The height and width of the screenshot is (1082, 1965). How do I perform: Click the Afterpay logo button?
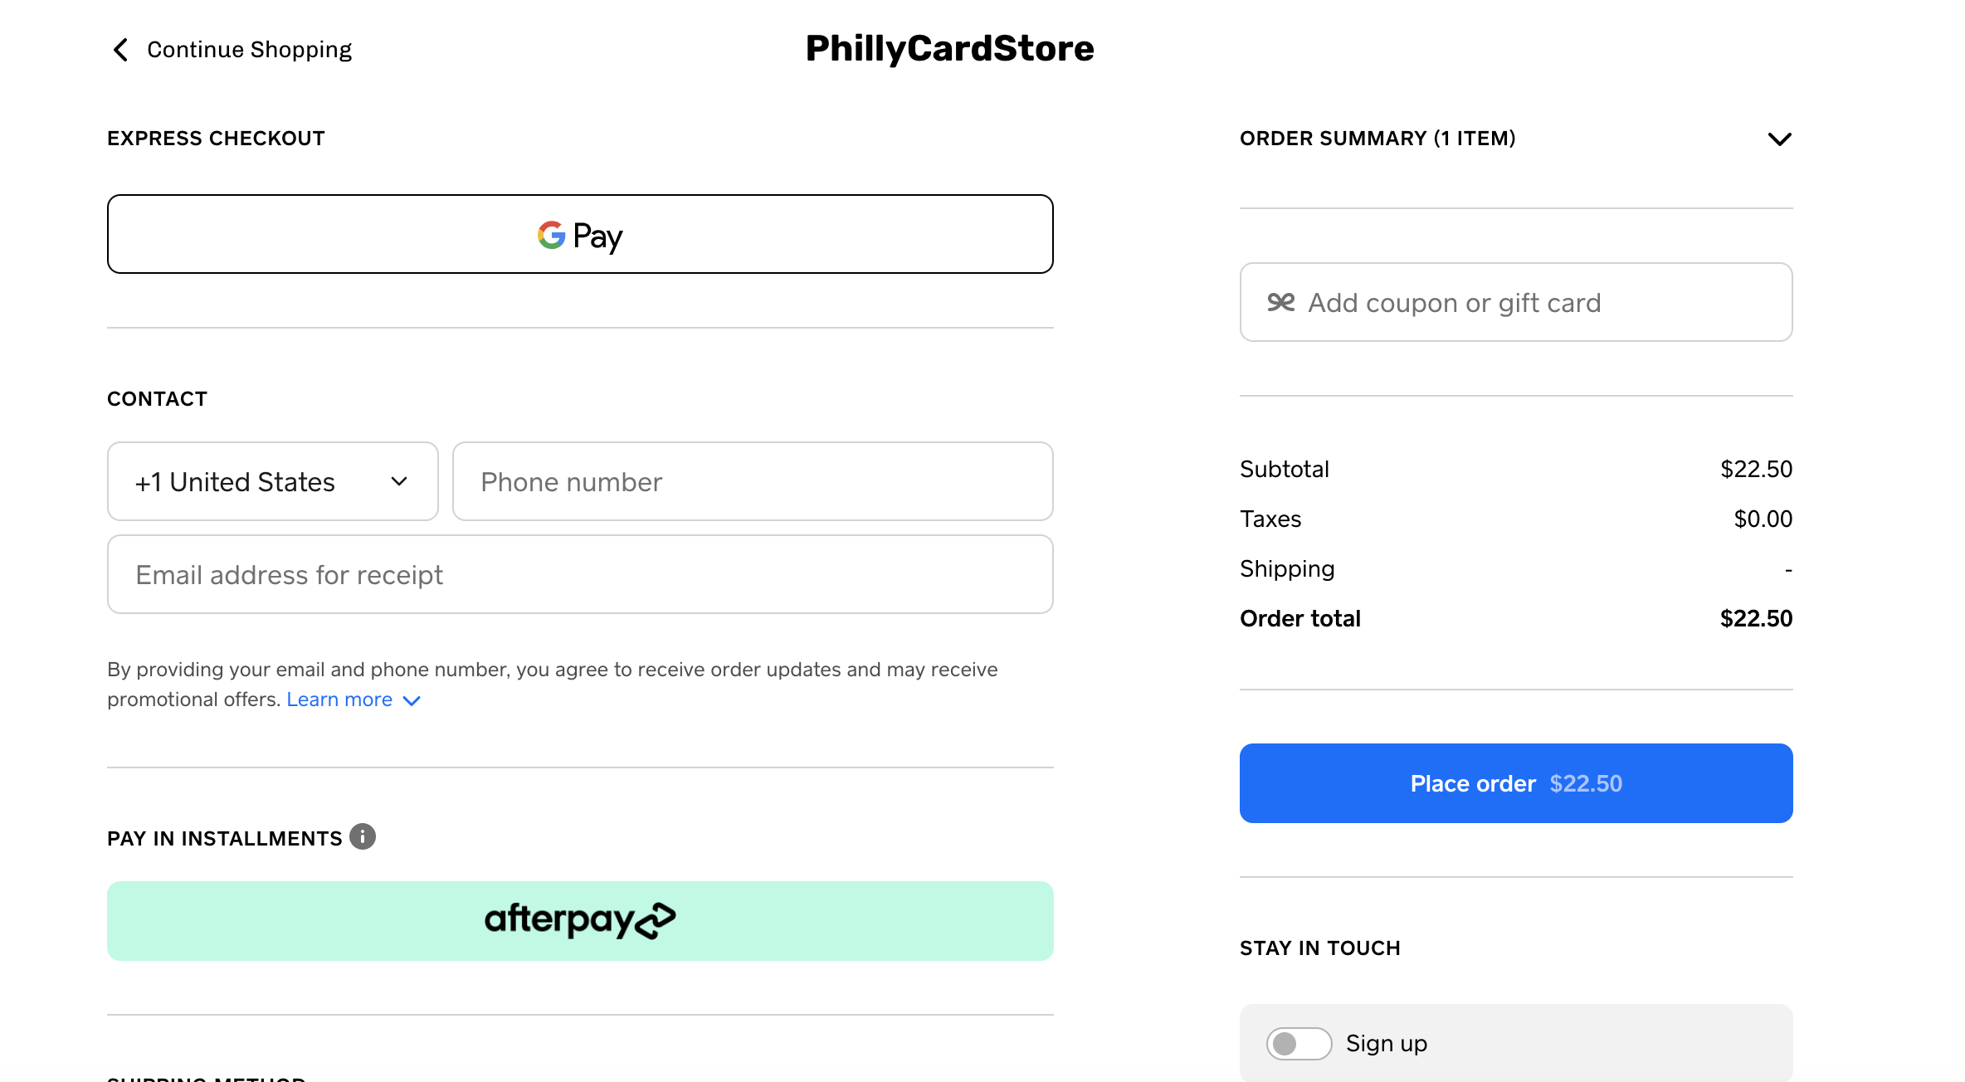579,920
